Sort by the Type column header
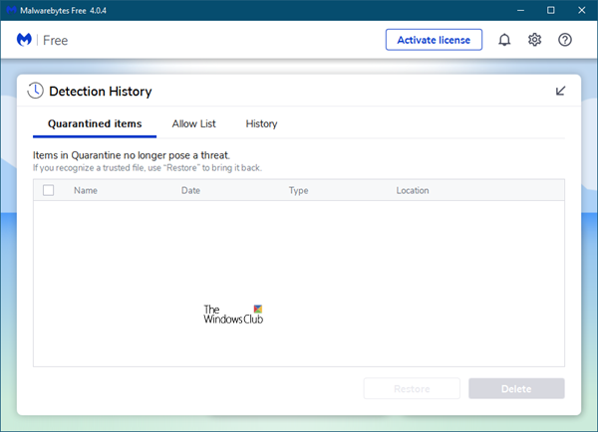 298,190
